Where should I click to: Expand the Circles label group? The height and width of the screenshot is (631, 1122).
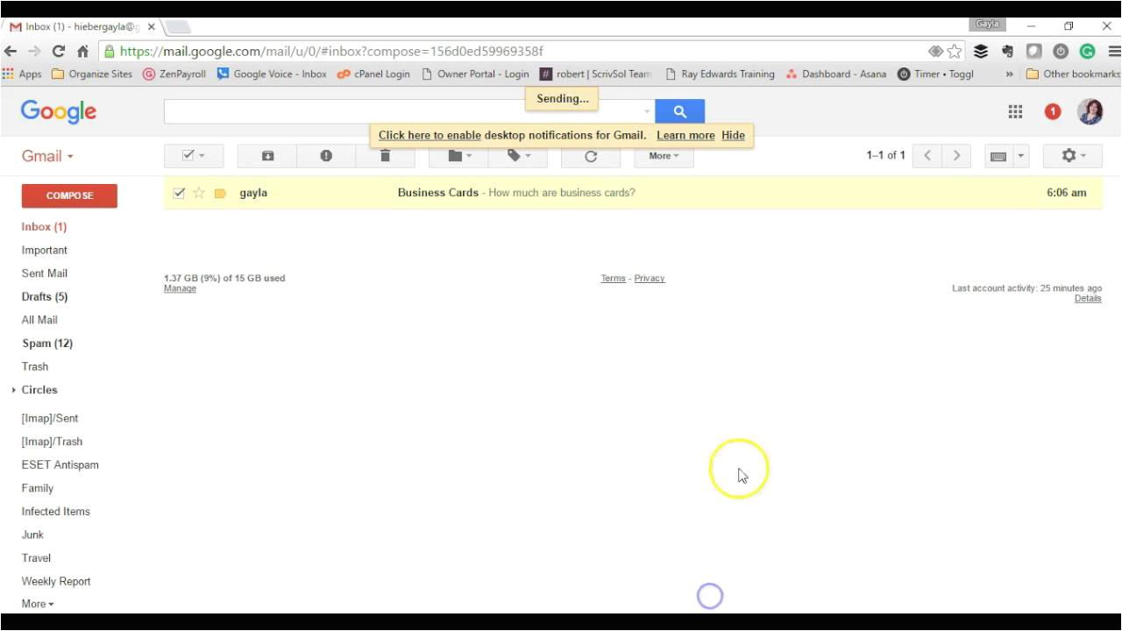pyautogui.click(x=14, y=390)
